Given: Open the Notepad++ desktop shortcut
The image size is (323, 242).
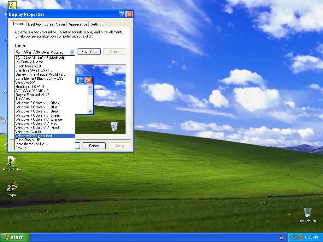Looking at the screenshot, I should tap(12, 164).
